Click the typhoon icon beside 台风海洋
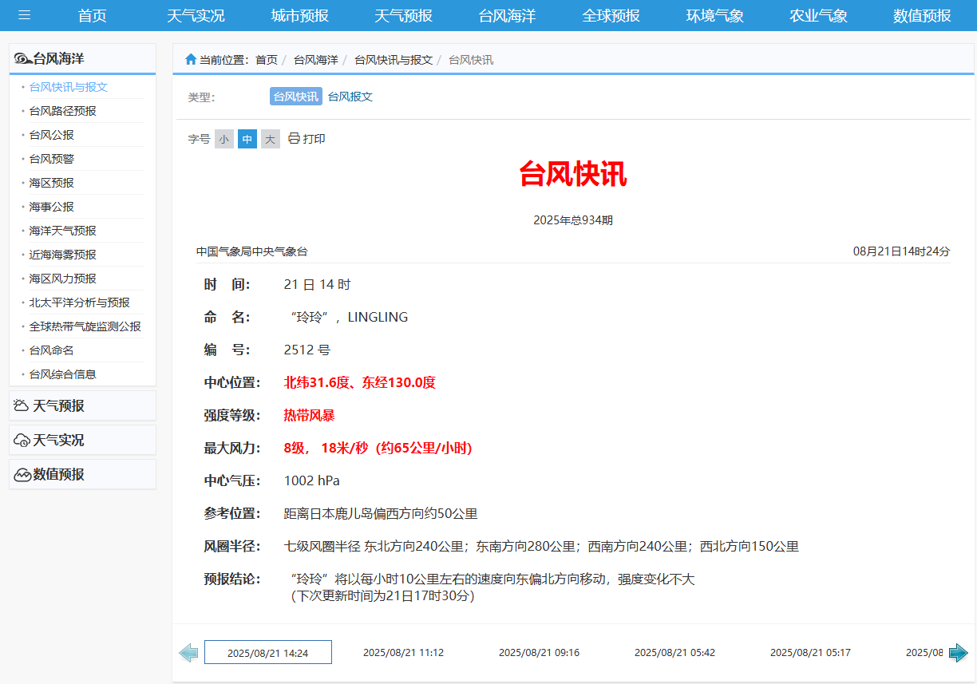 click(23, 59)
